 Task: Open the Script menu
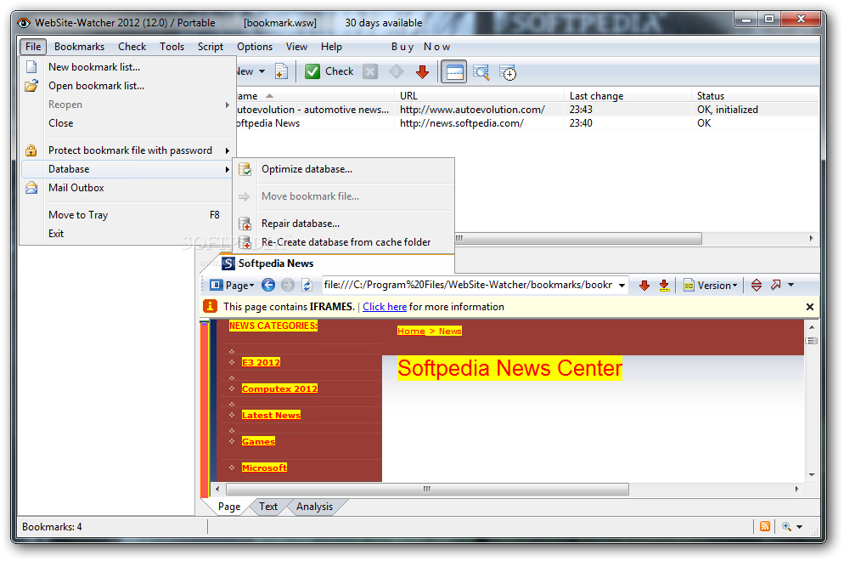[210, 47]
